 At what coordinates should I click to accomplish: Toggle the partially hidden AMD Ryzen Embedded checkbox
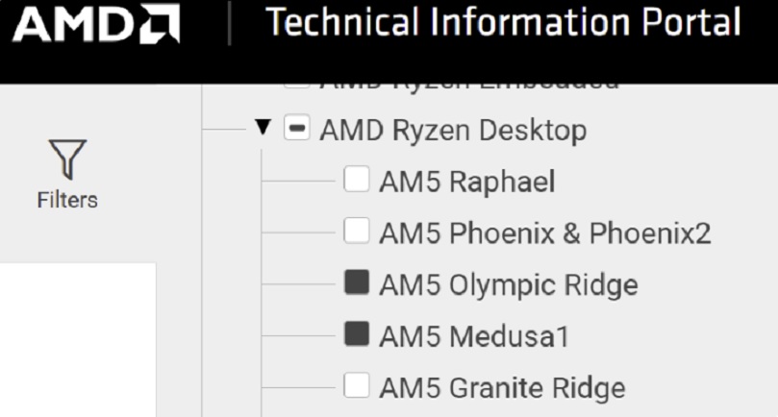coord(297,86)
